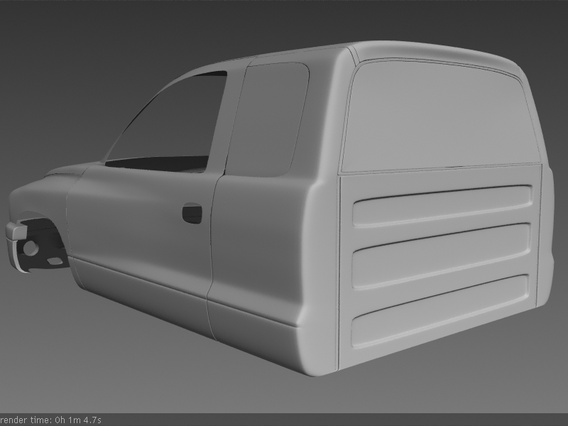Click the round hole in front bracket

point(31,248)
